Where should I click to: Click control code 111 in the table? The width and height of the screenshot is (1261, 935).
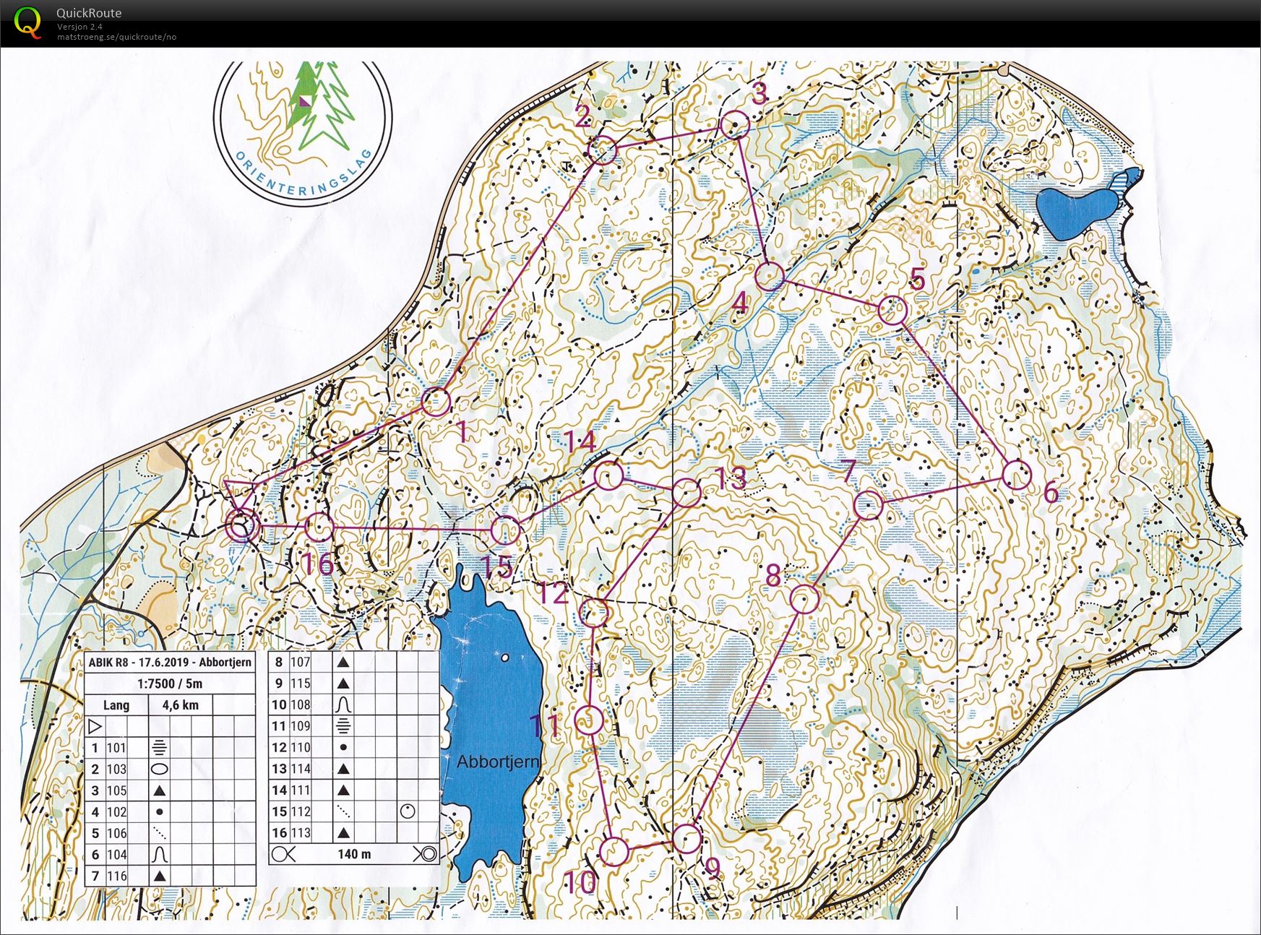coord(301,790)
